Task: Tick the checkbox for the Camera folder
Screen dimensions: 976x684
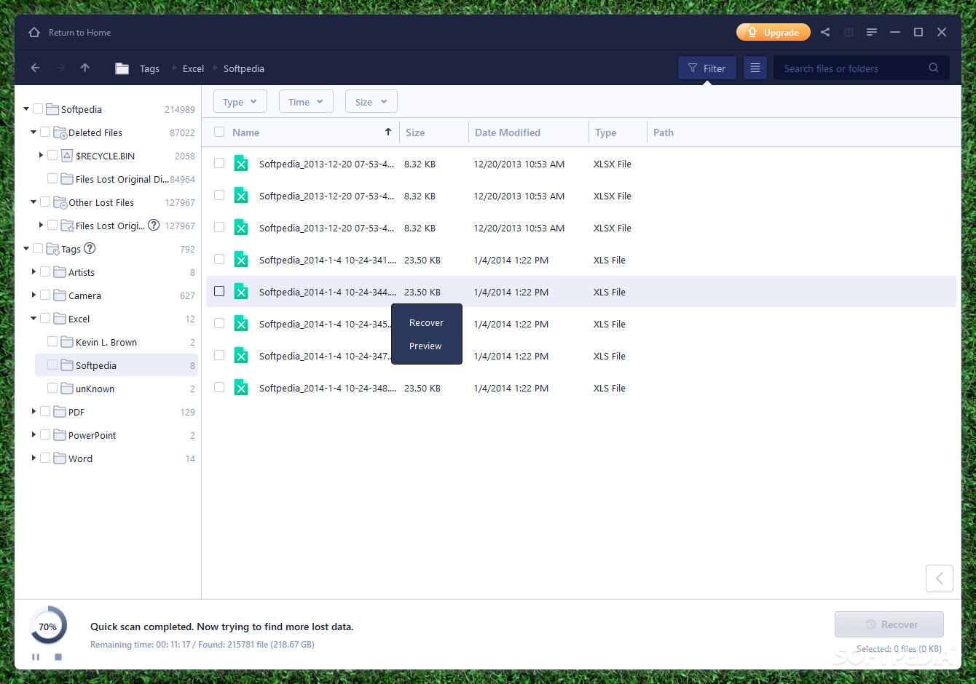Action: point(45,295)
